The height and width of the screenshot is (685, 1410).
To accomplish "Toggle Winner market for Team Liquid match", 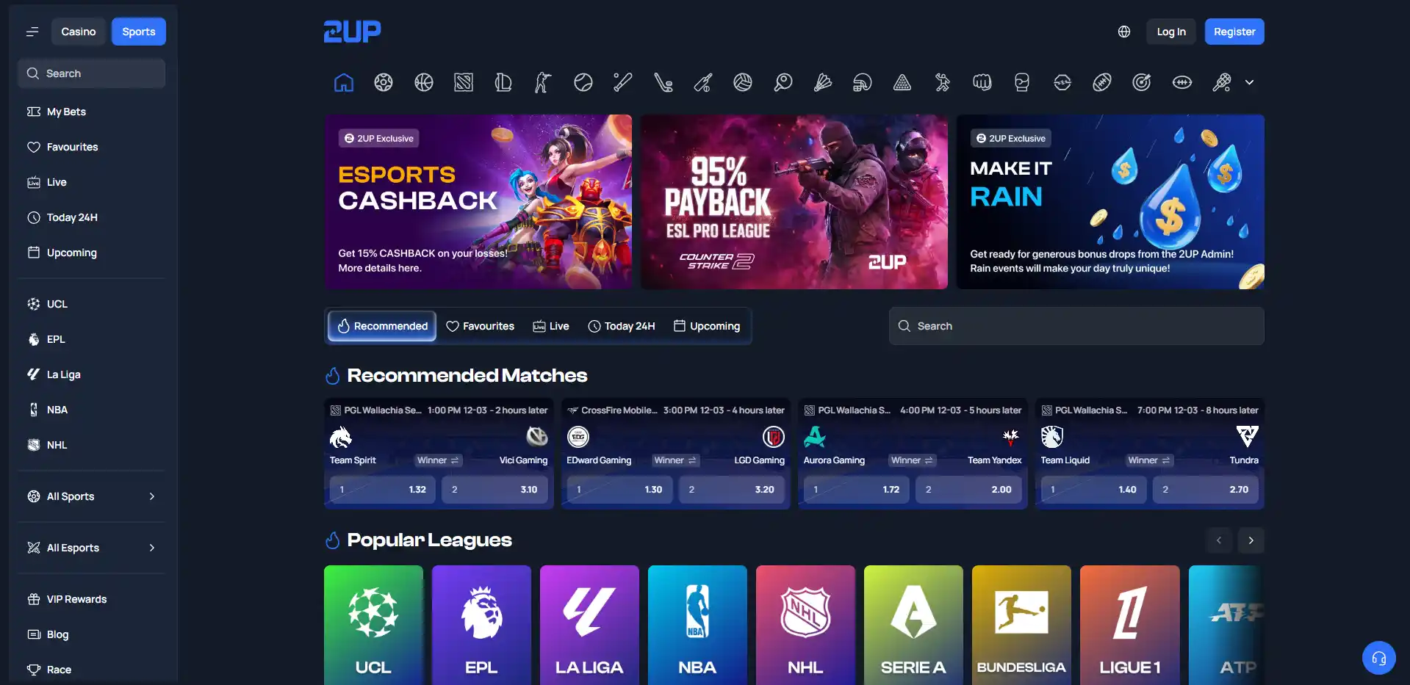I will (x=1149, y=460).
